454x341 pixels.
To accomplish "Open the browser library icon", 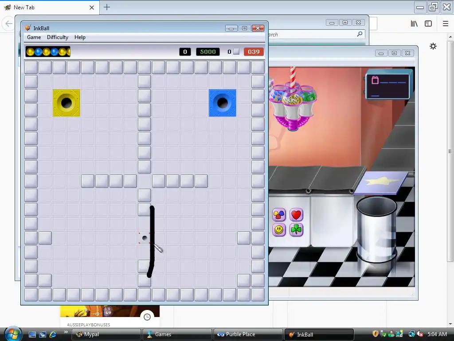I will [414, 24].
